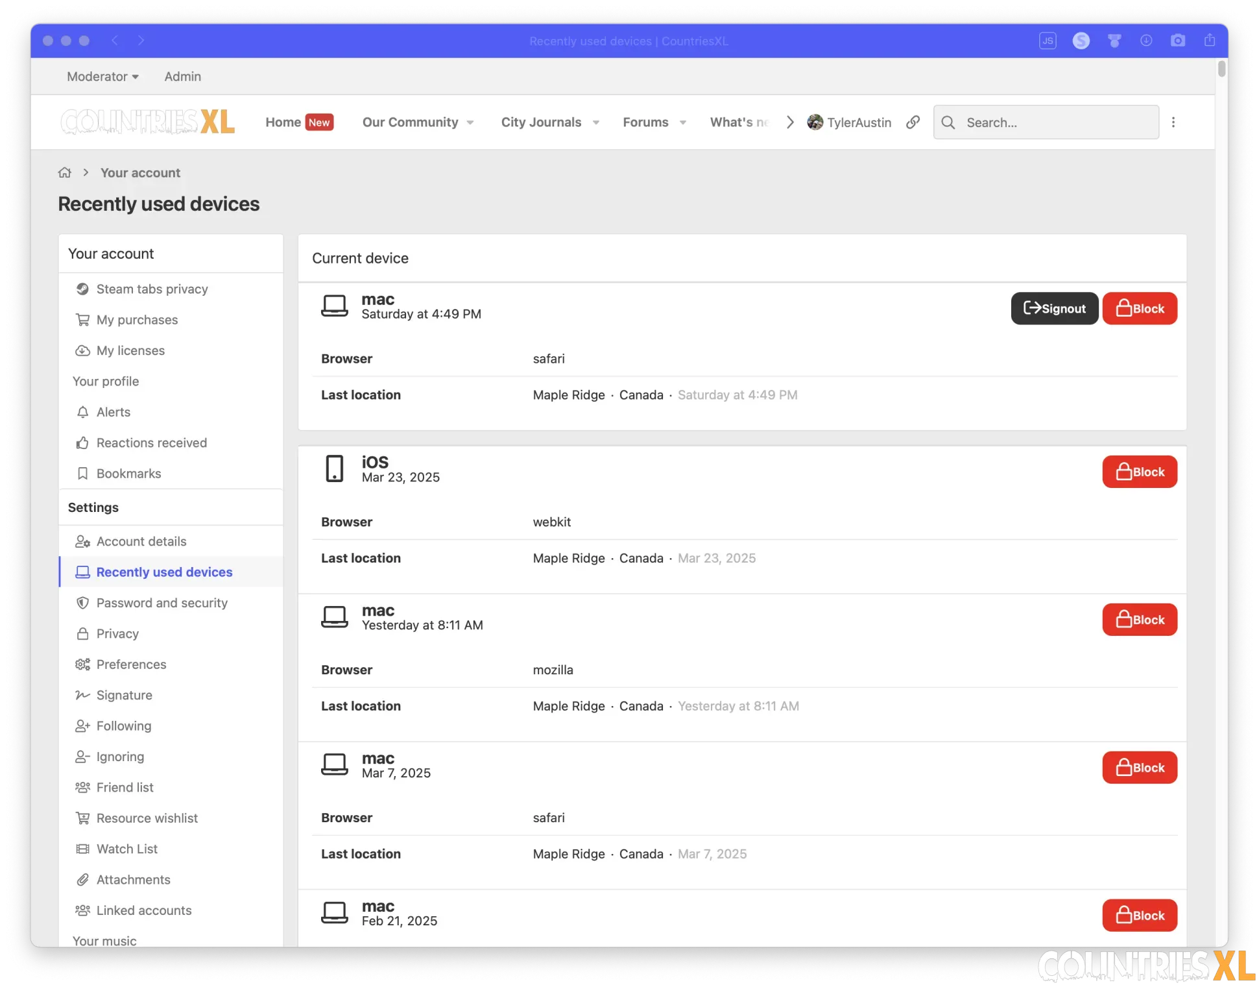Image resolution: width=1259 pixels, height=985 pixels.
Task: Click the Attachments paperclip icon
Action: tap(82, 879)
